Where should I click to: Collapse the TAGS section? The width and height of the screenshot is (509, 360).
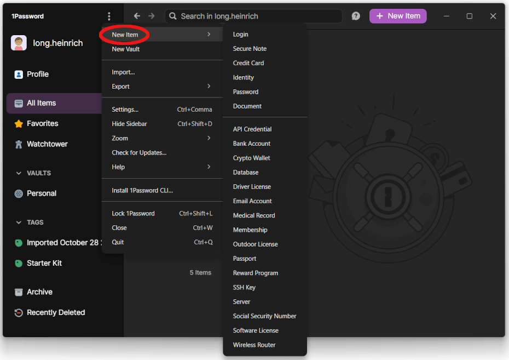tap(19, 222)
